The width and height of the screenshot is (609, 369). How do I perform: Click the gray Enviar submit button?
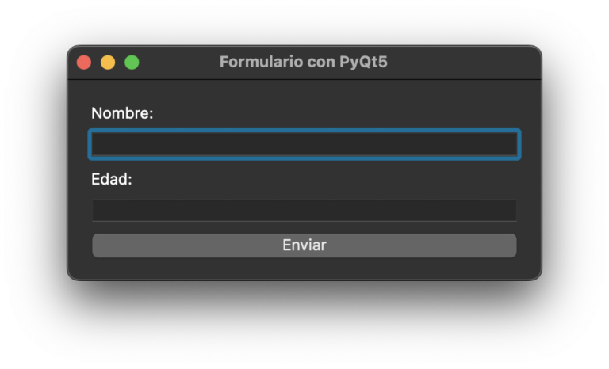click(304, 245)
